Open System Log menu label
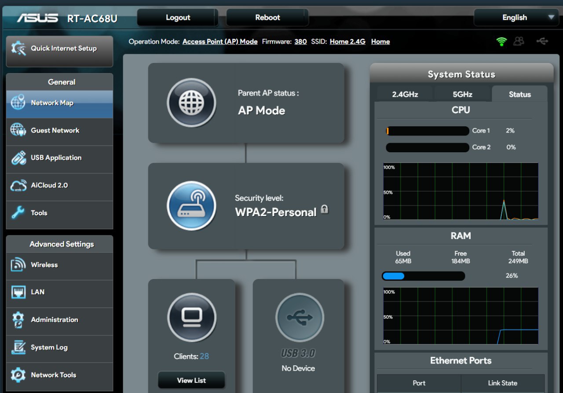The width and height of the screenshot is (563, 393). [49, 348]
